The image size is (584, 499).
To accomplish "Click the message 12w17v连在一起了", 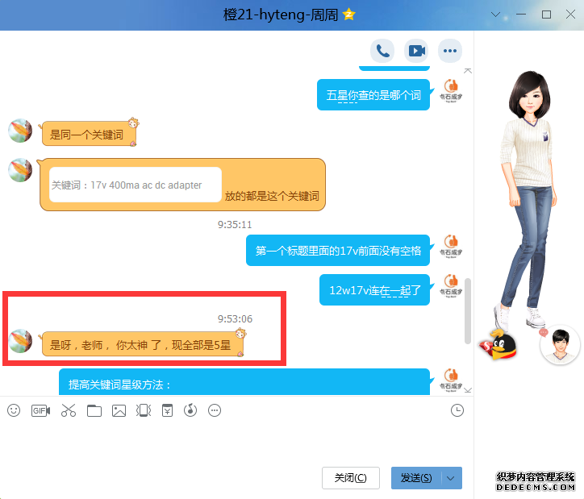I will [375, 290].
